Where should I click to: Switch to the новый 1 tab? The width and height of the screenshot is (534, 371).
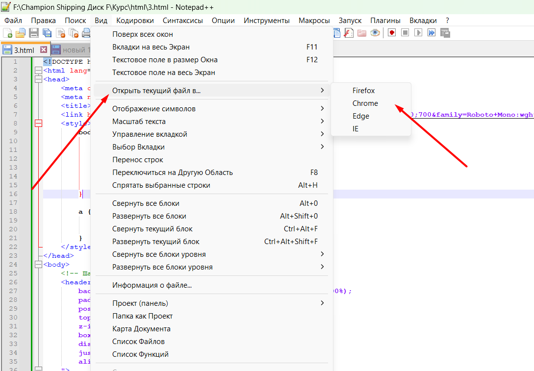[72, 49]
